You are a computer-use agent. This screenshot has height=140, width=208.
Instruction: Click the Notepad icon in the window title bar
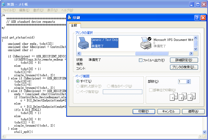(x=4, y=4)
